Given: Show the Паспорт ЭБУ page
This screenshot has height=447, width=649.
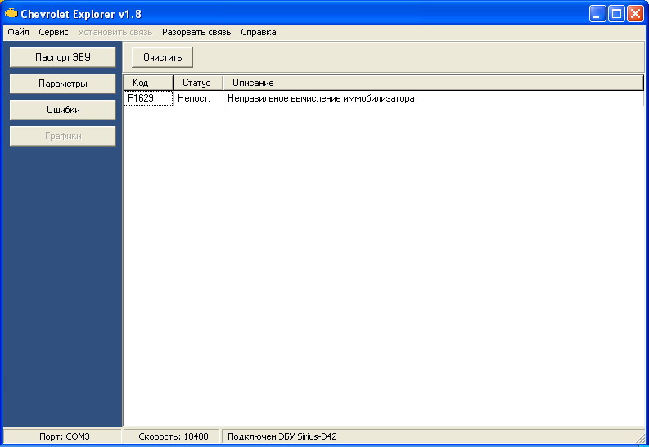Looking at the screenshot, I should [x=62, y=57].
